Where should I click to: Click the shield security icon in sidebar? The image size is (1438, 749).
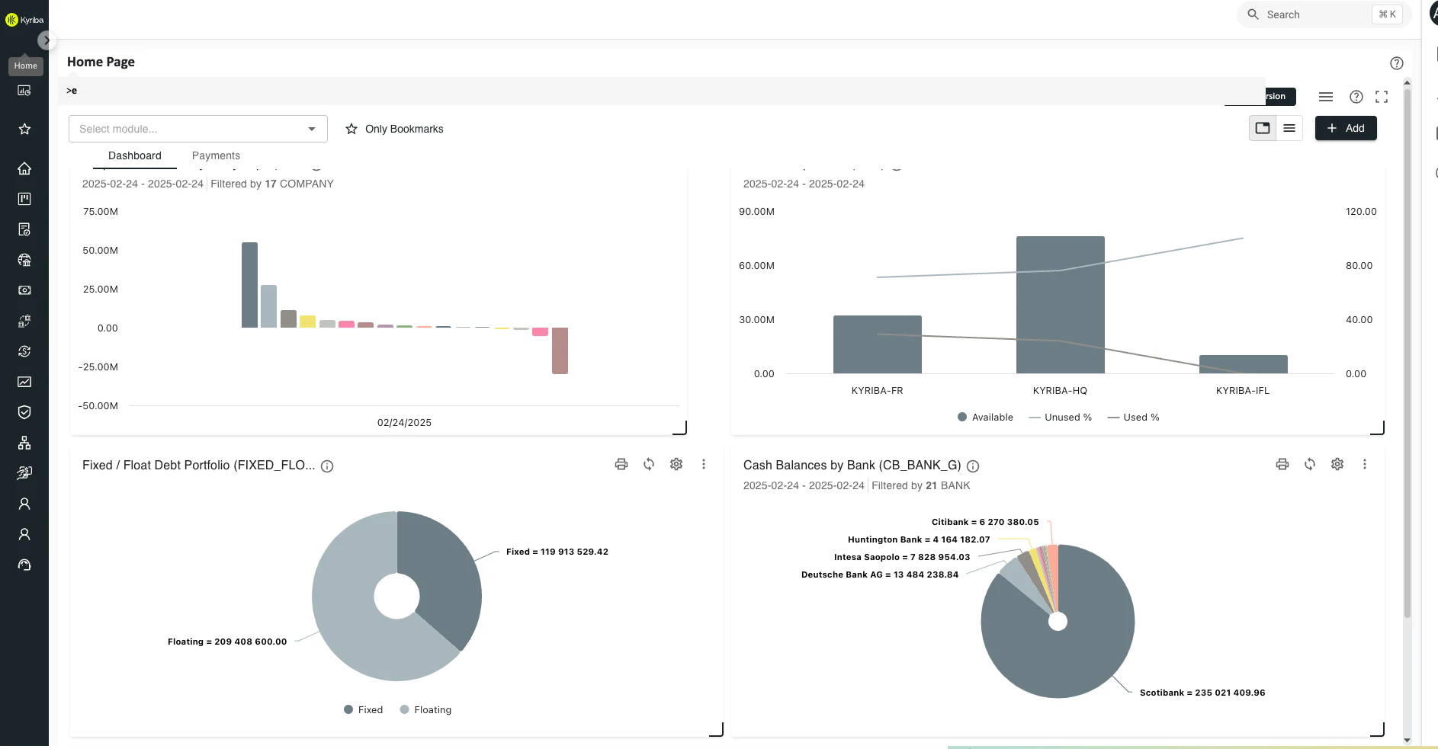point(24,411)
